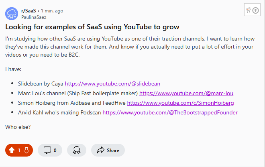Image resolution: width=265 pixels, height=167 pixels.
Task: Open the r/SaaS subreddit link
Action: tap(29, 11)
